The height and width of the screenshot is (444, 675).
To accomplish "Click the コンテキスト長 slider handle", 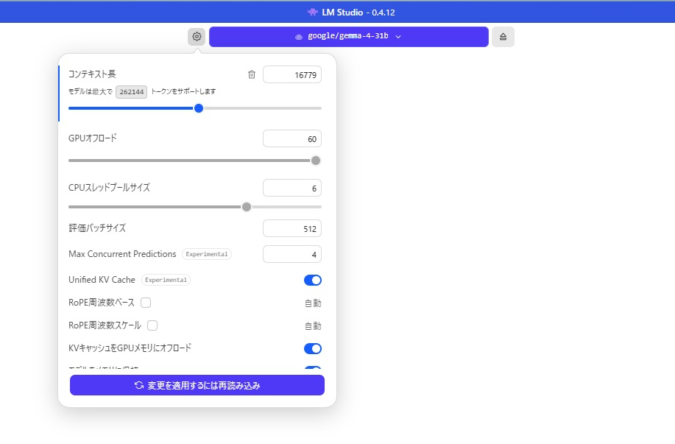I will coord(199,108).
